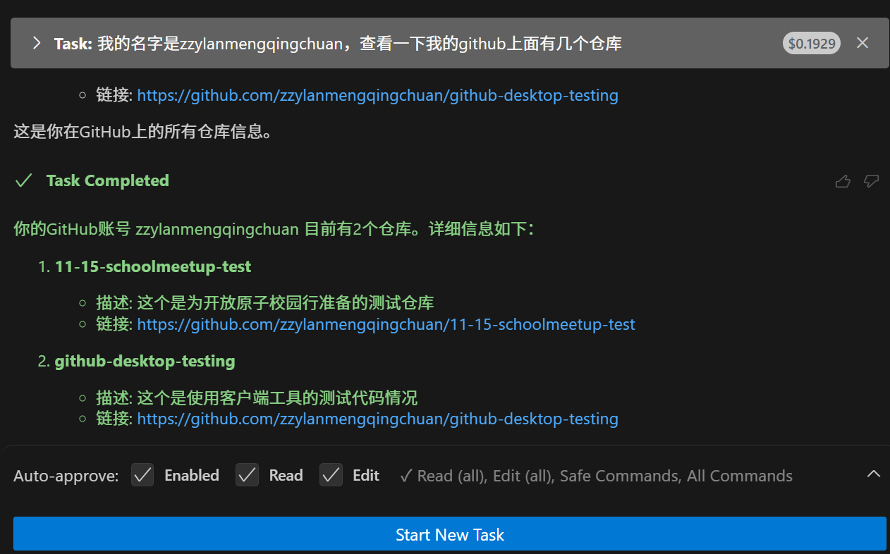This screenshot has width=890, height=554.
Task: Collapse the Auto-approve settings panel
Action: click(x=872, y=475)
